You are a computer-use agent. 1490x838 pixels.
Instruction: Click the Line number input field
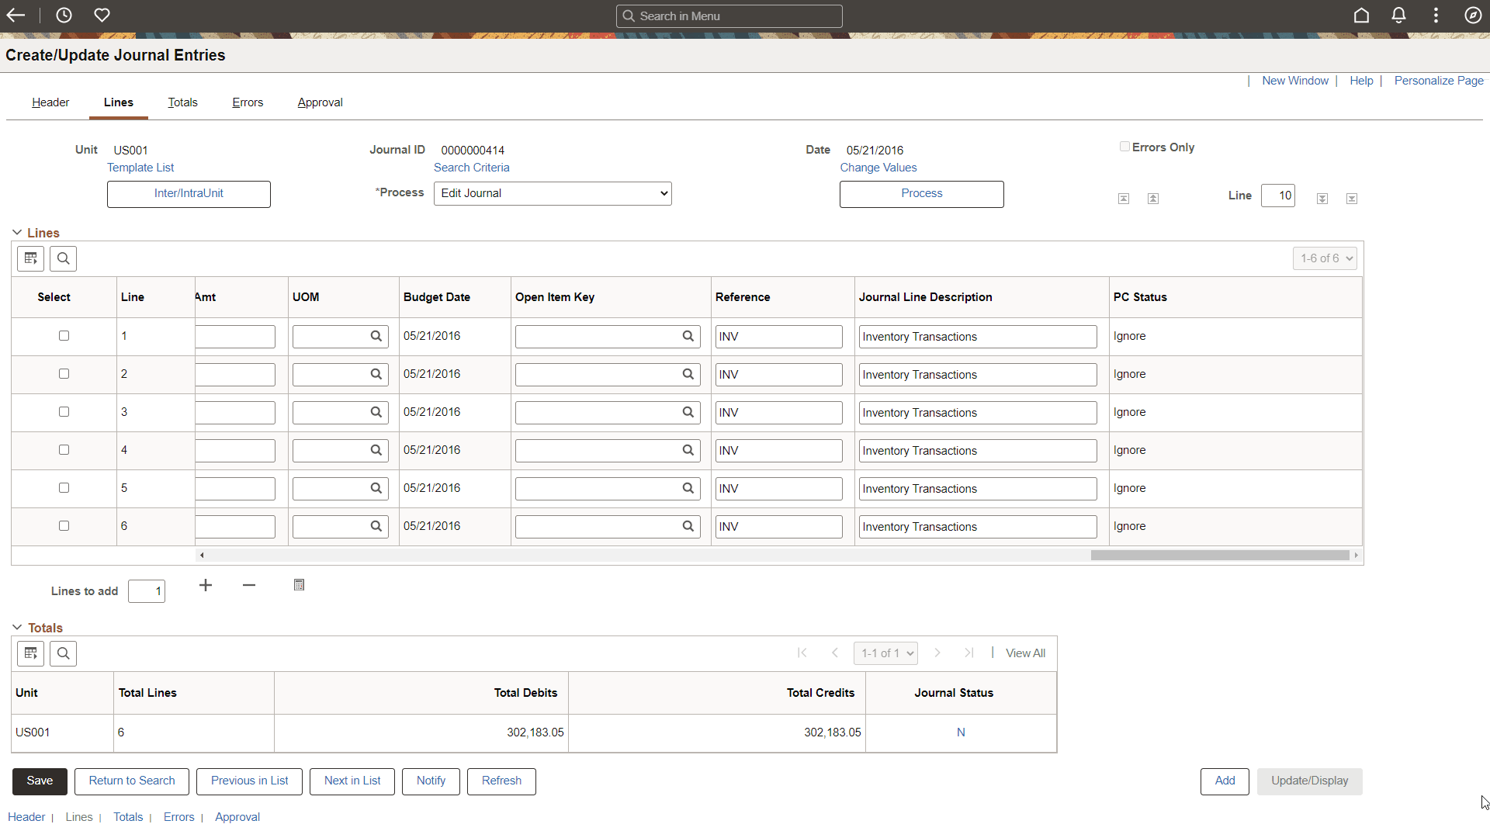pyautogui.click(x=1278, y=196)
